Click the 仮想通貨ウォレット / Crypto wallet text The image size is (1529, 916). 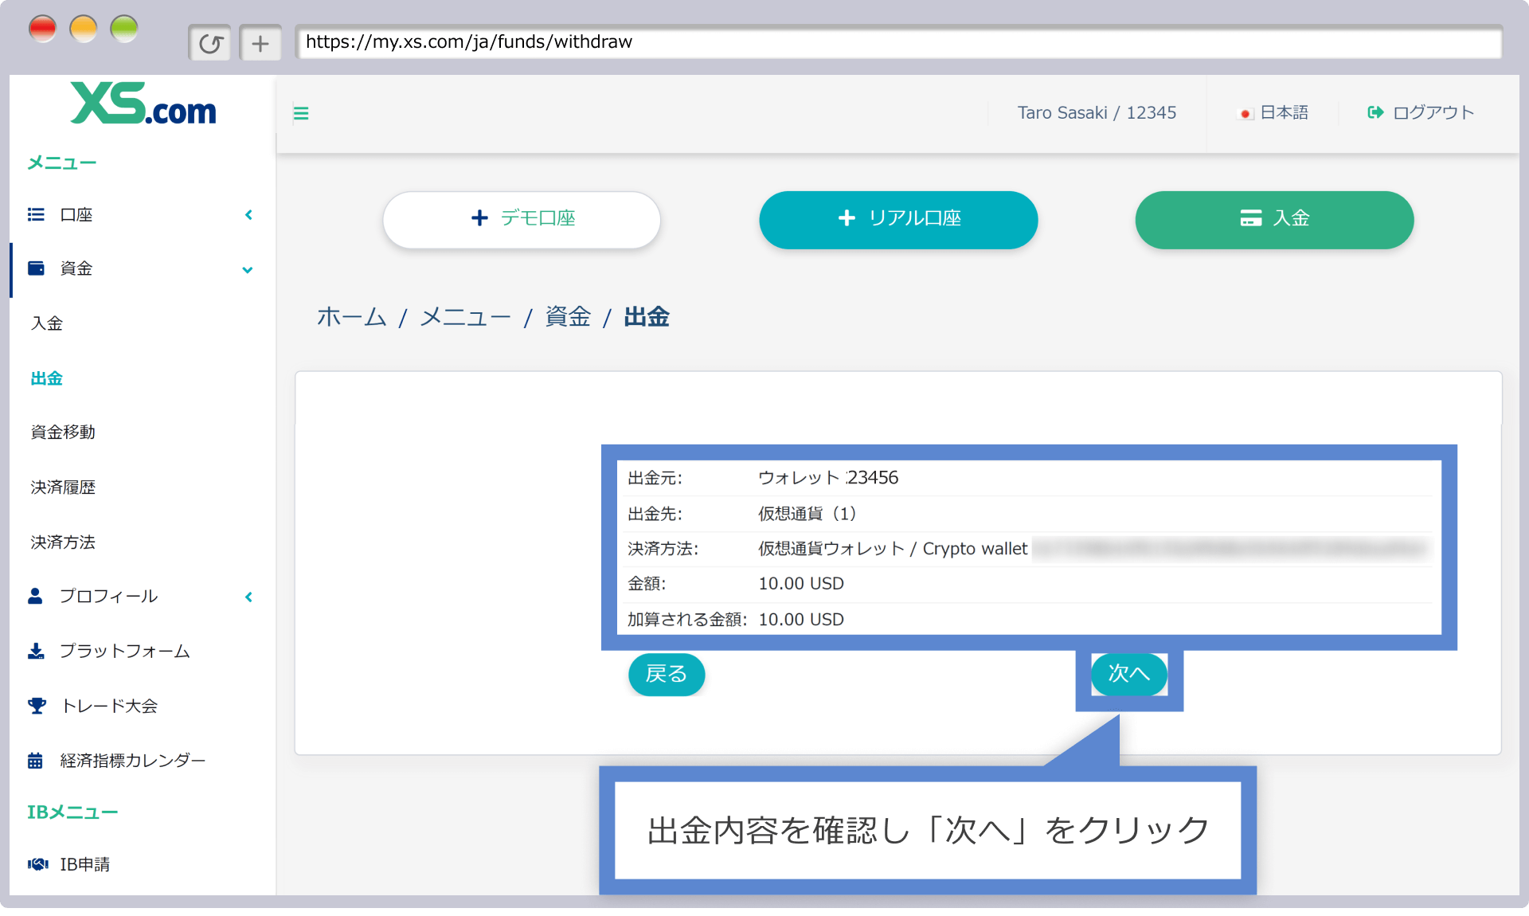coord(893,549)
